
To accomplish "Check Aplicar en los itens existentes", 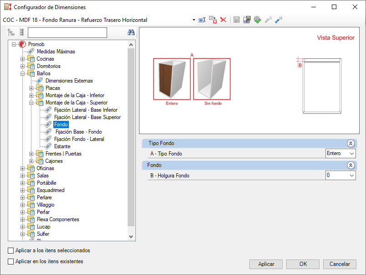I will pyautogui.click(x=11, y=261).
